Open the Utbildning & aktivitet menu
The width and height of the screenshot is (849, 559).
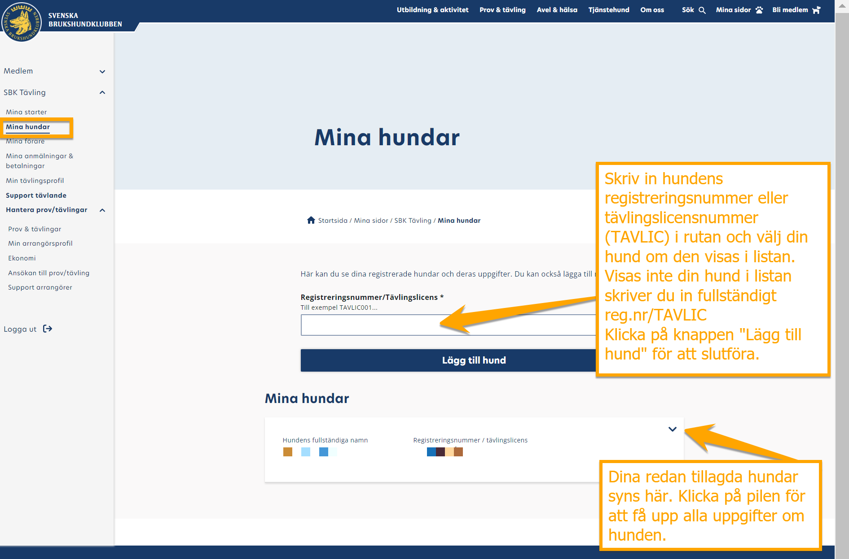(x=432, y=10)
